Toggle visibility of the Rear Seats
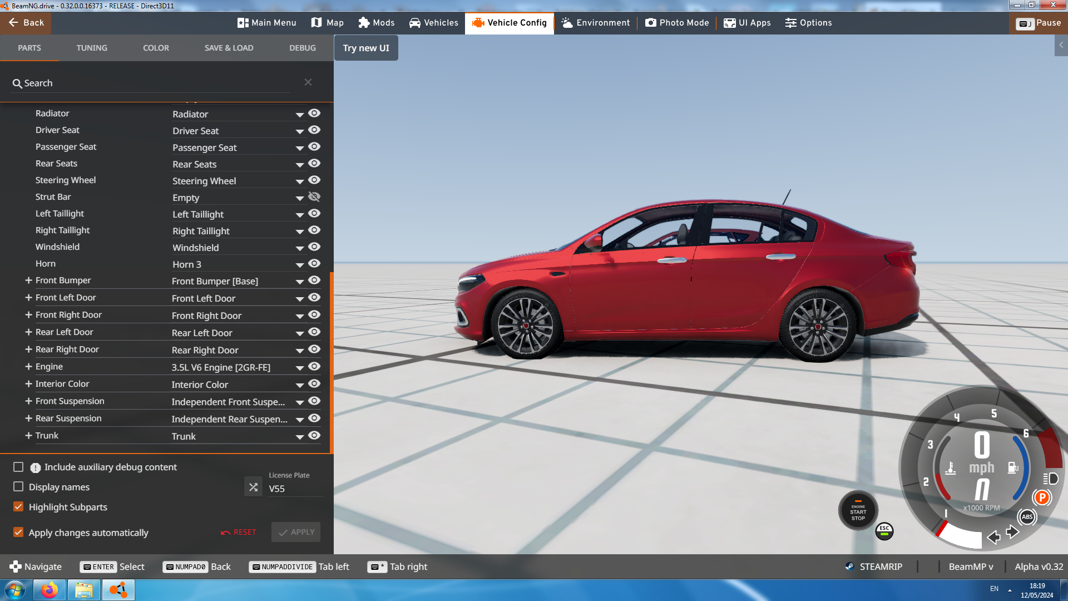This screenshot has height=601, width=1068. coord(314,163)
